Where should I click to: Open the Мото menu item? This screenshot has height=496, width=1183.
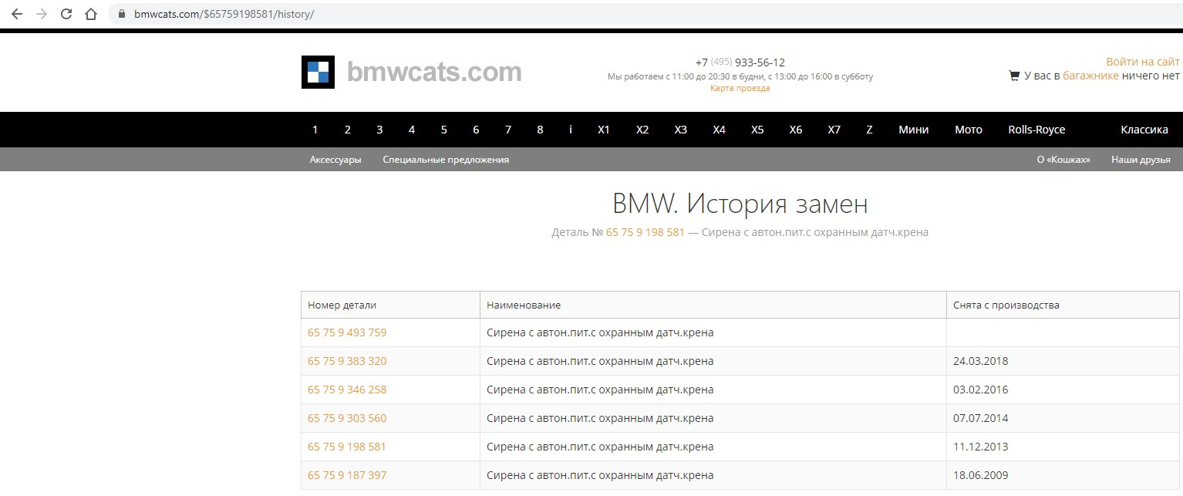969,130
